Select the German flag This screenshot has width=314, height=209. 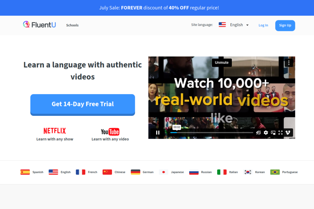point(135,172)
